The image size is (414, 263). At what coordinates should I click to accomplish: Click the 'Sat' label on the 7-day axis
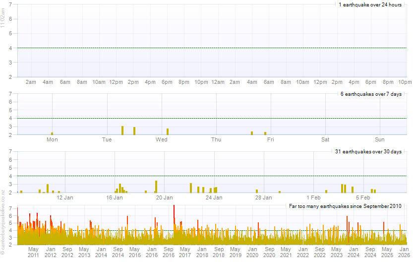(x=325, y=139)
